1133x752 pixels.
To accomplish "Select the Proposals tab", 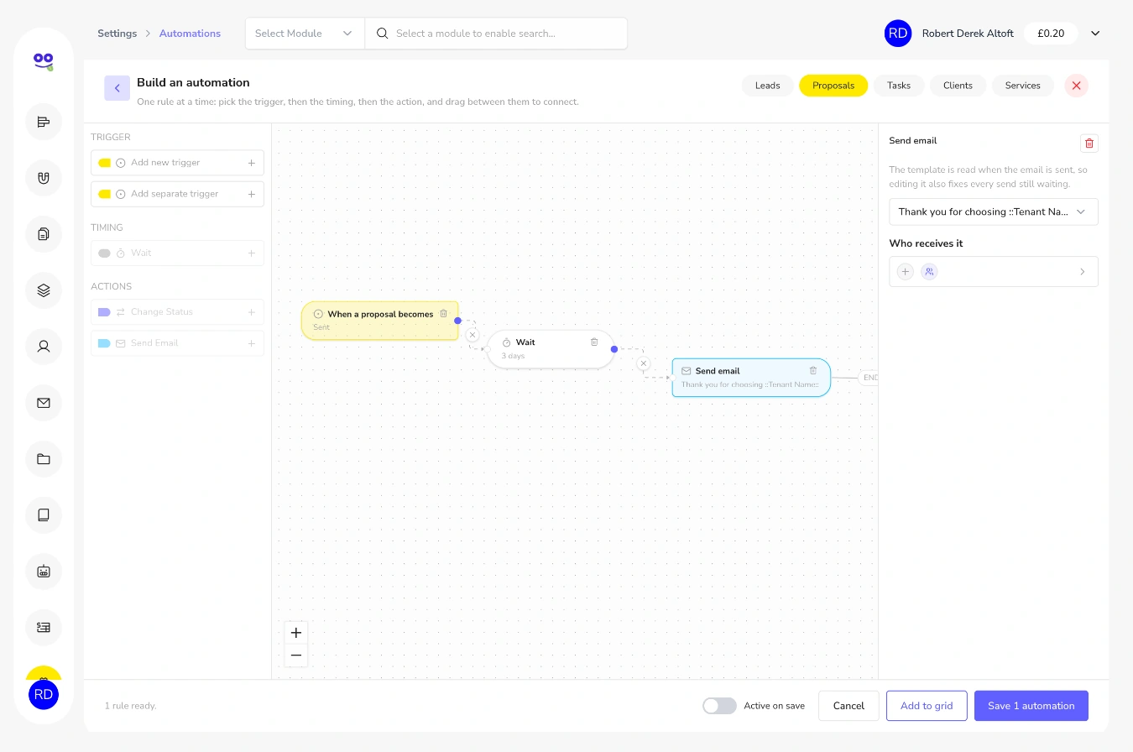I will (x=833, y=86).
